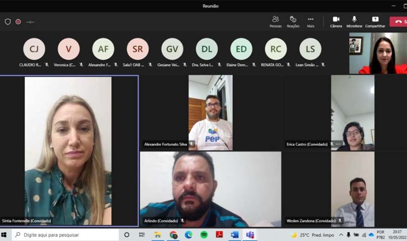Open the weather widget showing 25°C

click(x=313, y=235)
